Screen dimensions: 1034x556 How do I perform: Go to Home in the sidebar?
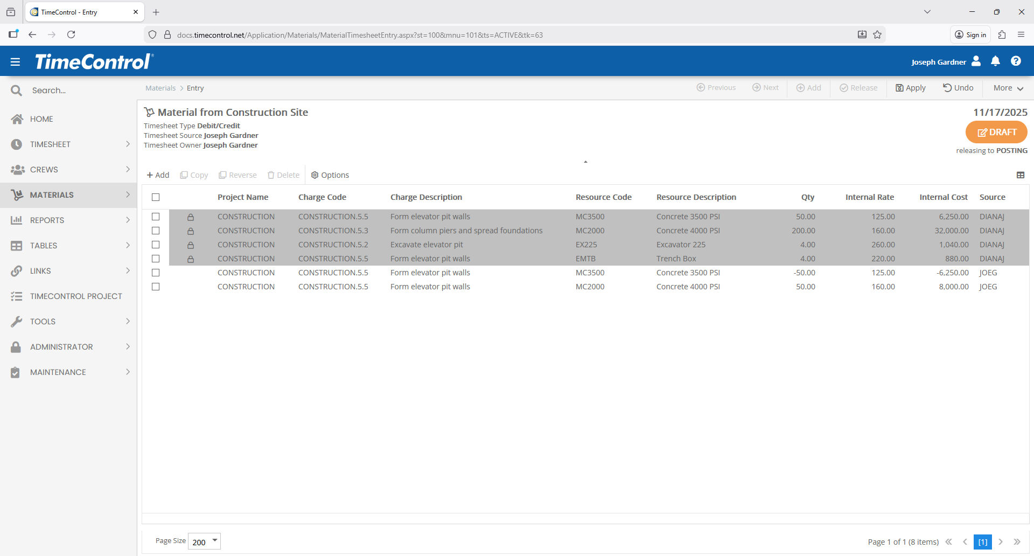click(41, 119)
